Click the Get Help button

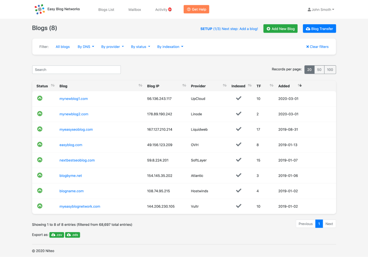tap(197, 10)
